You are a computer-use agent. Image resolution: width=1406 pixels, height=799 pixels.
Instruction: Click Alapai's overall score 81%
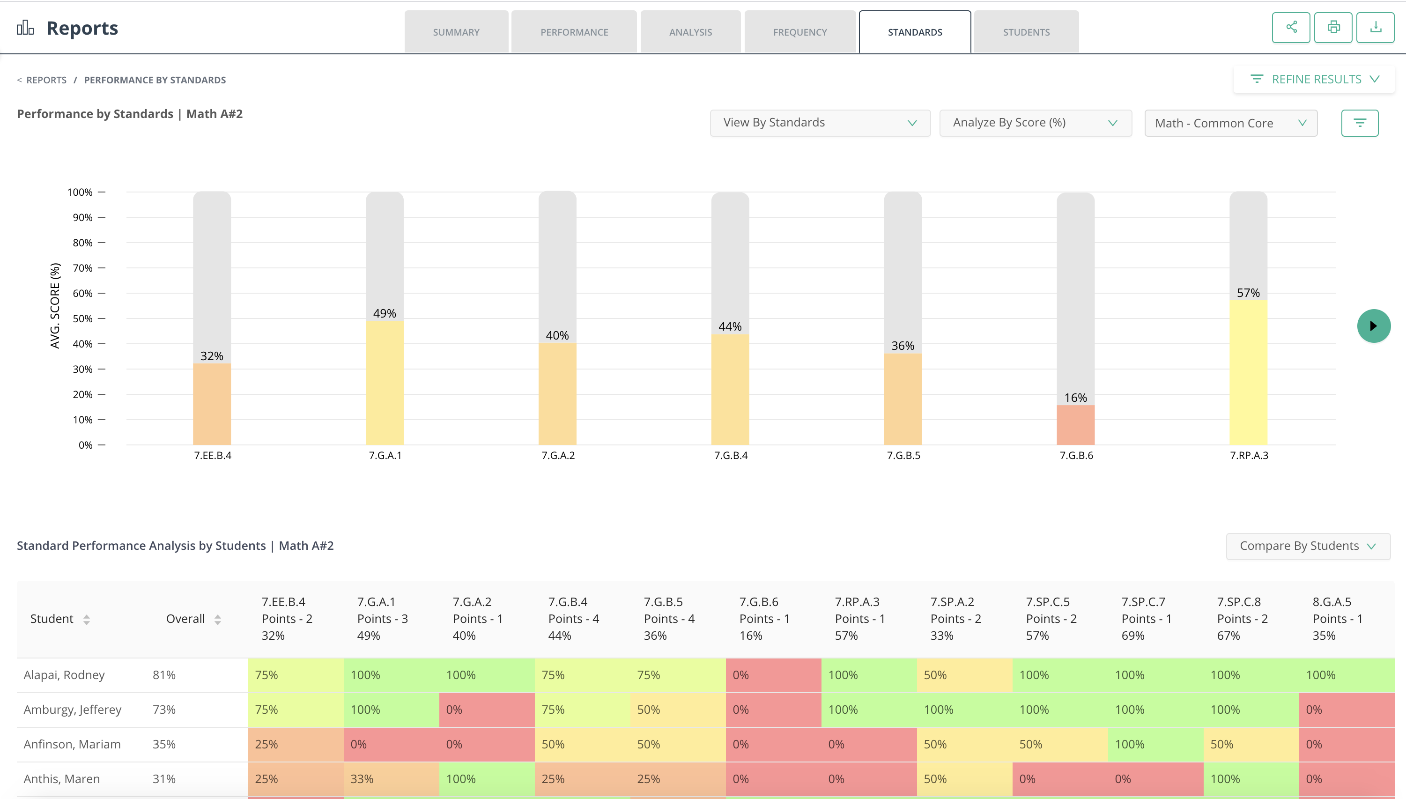pos(164,675)
